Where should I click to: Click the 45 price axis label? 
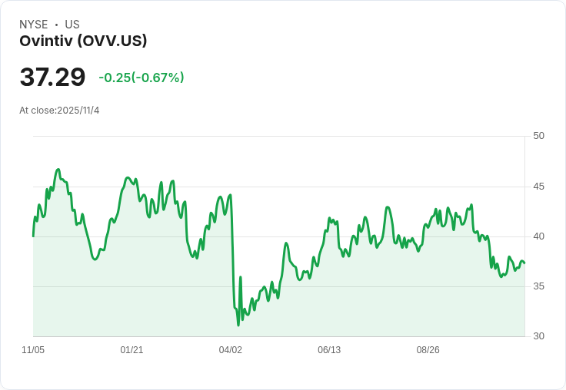[x=538, y=187]
